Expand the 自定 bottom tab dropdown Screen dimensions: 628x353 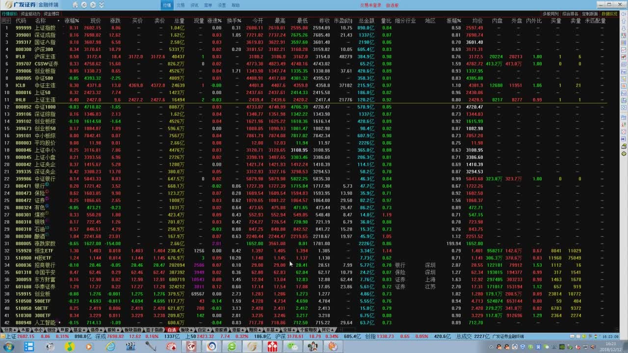tap(208, 330)
